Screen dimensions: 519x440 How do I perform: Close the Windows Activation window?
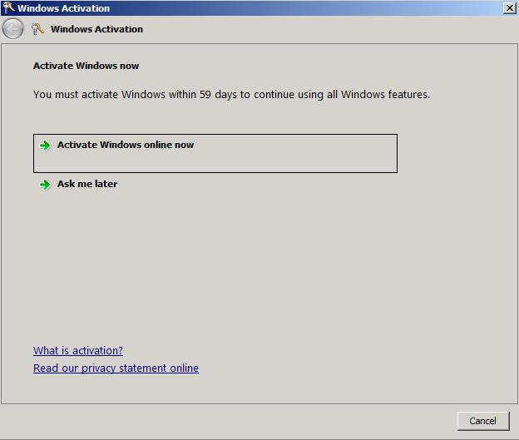[509, 8]
